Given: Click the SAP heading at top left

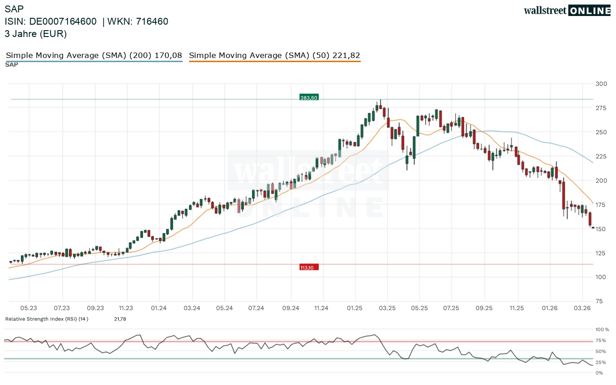Looking at the screenshot, I should [x=14, y=9].
